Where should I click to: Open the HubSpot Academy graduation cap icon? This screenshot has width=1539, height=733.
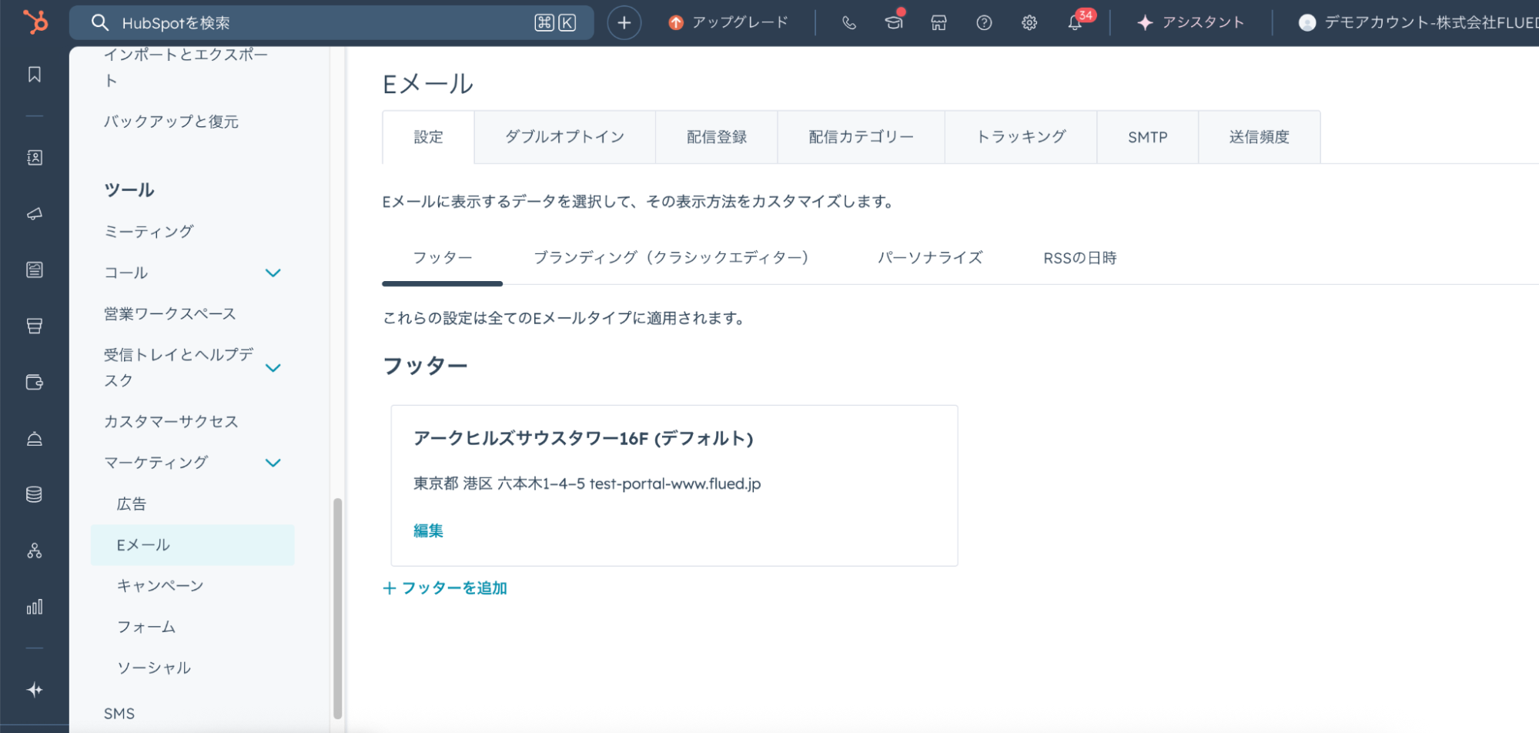point(893,23)
